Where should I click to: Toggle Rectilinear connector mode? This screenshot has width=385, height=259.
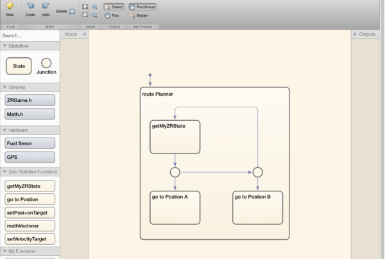[142, 6]
